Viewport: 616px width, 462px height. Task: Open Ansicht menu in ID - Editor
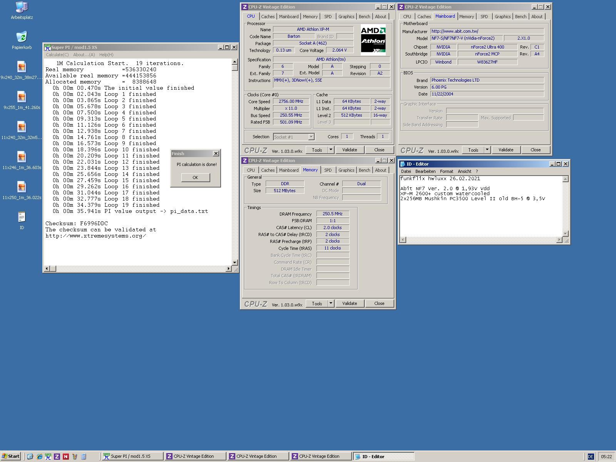(x=465, y=171)
